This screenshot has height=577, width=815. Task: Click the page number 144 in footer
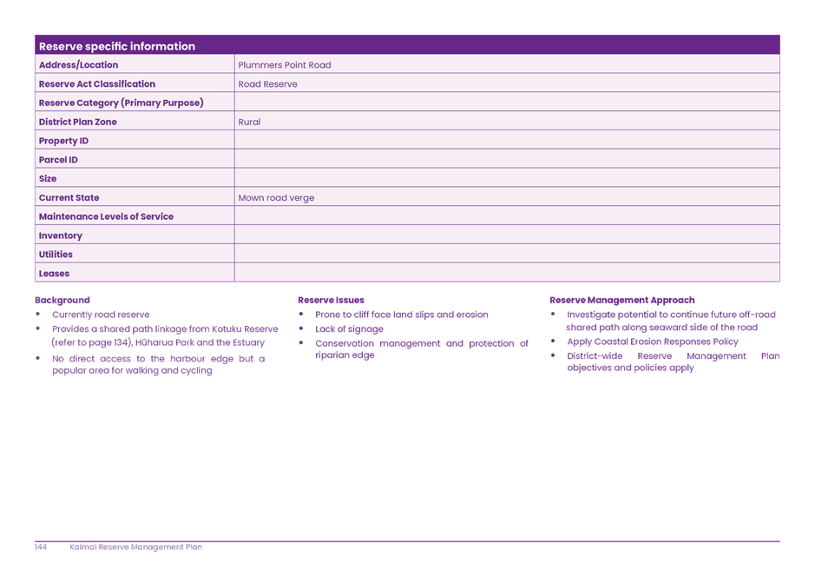(x=41, y=547)
